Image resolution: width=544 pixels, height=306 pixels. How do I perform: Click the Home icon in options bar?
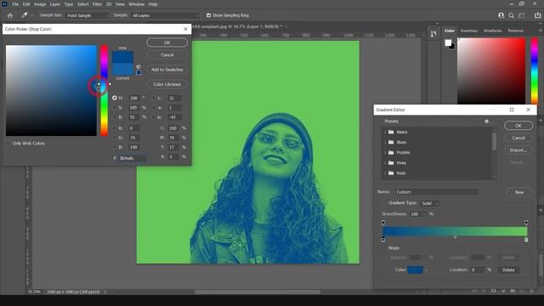click(10, 15)
